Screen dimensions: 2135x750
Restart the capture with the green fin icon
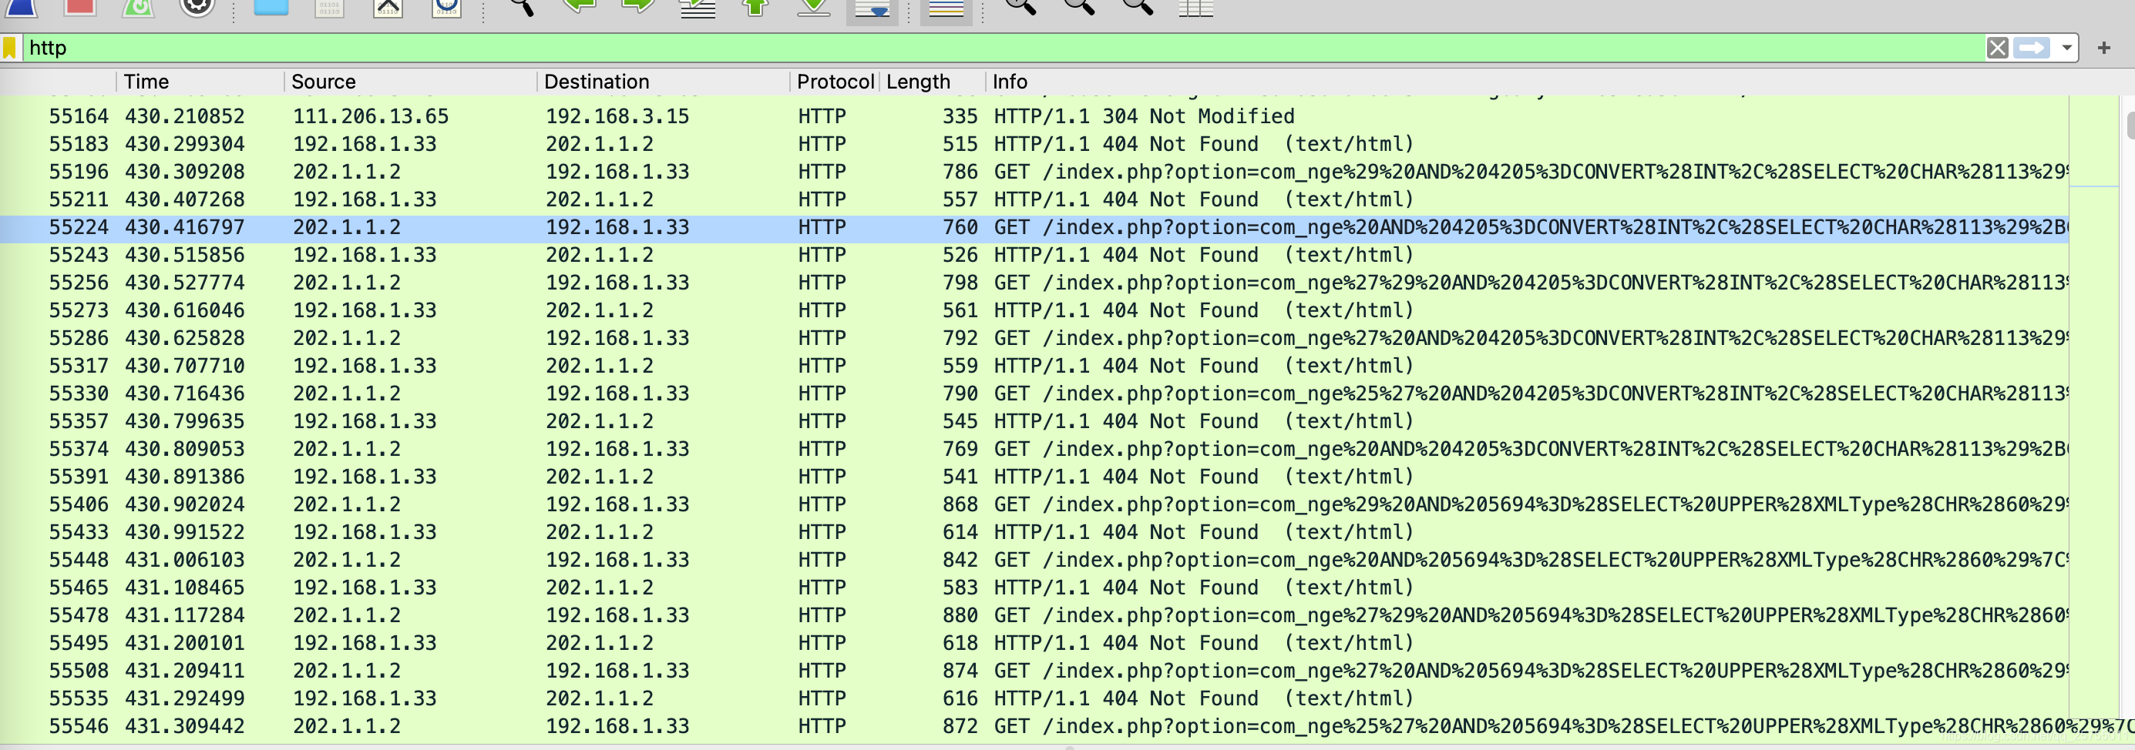pyautogui.click(x=139, y=7)
